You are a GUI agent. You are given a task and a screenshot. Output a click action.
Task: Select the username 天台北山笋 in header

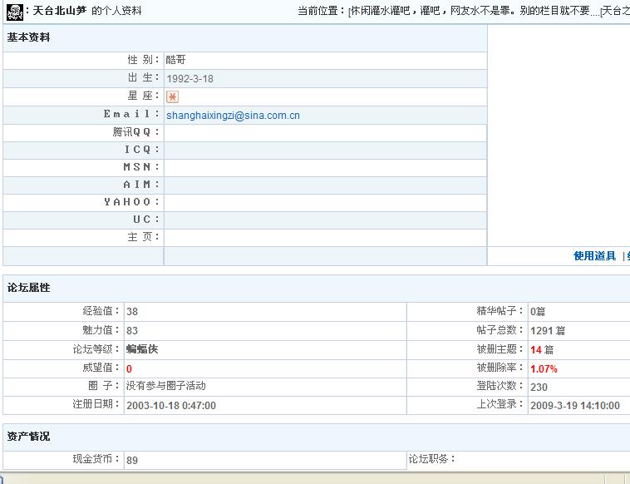tap(60, 11)
